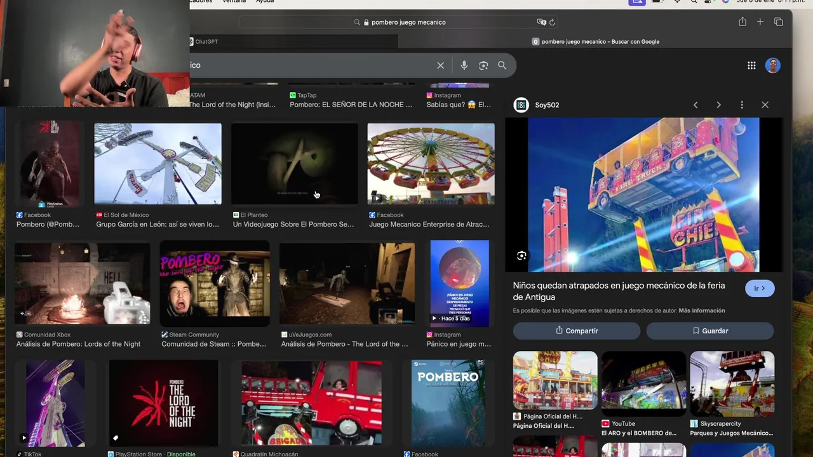The image size is (813, 457).
Task: Search inside image with Lens overlay icon
Action: click(x=521, y=256)
